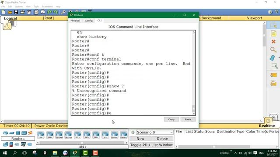The image size is (280, 157).
Task: Click the Copy icon in the main toolbar
Action: [x=36, y=12]
